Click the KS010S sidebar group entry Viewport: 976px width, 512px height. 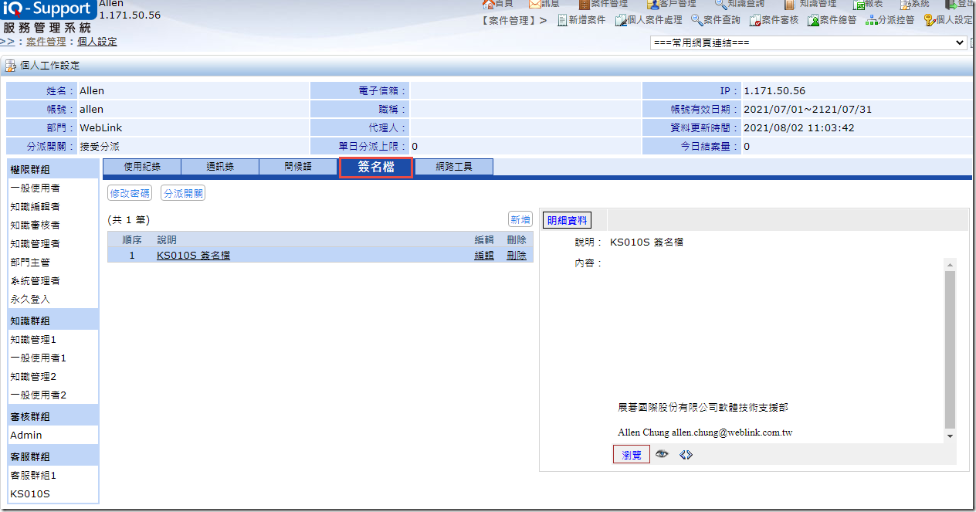coord(30,494)
